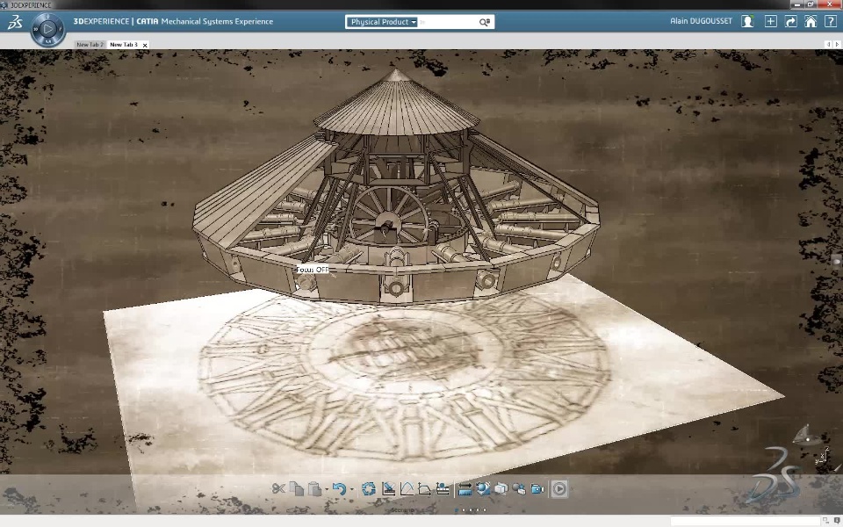Select the curve plot icon
Image resolution: width=843 pixels, height=527 pixels.
[407, 488]
